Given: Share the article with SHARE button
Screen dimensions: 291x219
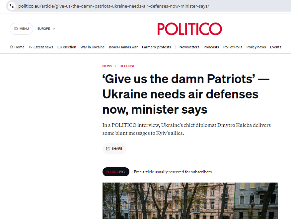Looking at the screenshot, I should (114, 149).
